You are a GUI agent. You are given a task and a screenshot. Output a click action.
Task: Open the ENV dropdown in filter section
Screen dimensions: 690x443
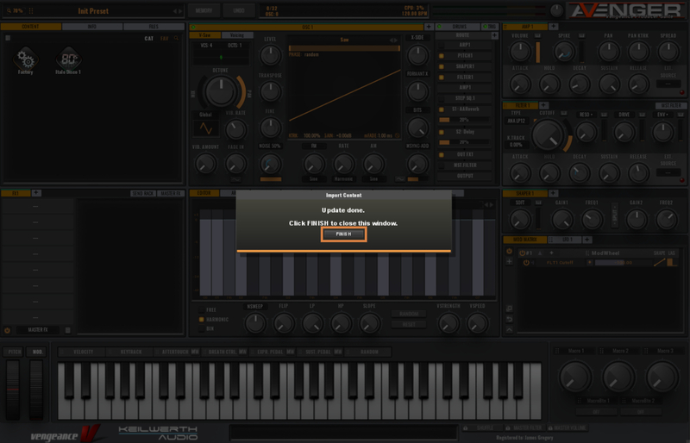(662, 114)
